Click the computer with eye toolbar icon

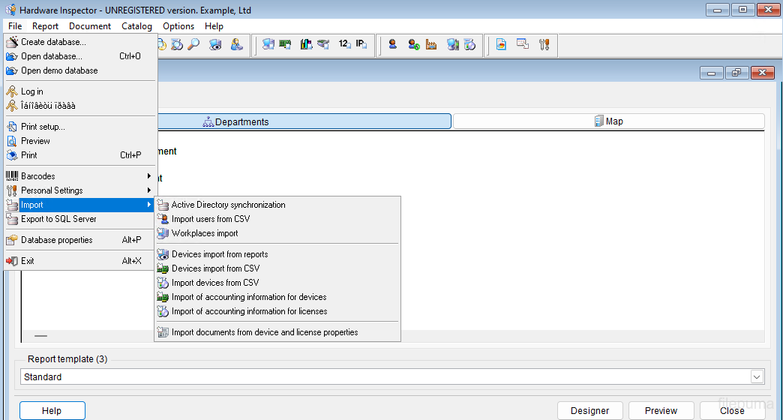point(215,44)
